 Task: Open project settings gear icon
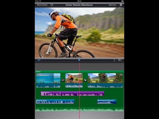[121, 5]
